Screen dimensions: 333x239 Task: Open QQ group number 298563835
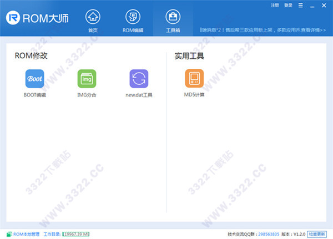pos(269,234)
